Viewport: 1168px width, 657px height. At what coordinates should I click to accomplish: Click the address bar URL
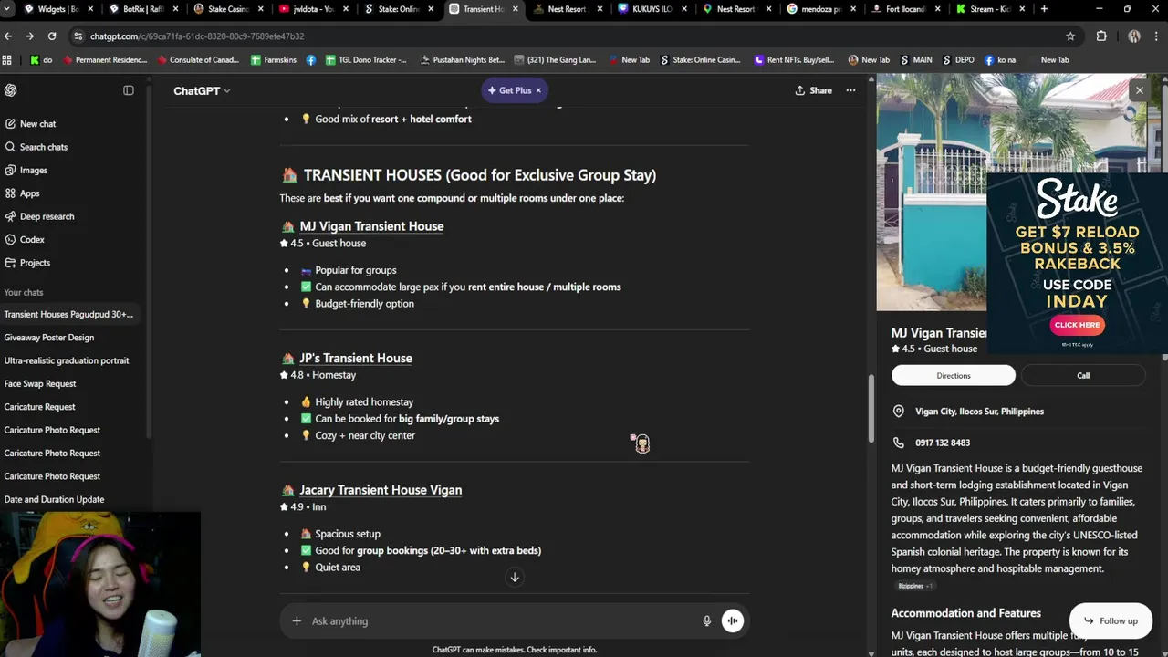click(x=197, y=36)
